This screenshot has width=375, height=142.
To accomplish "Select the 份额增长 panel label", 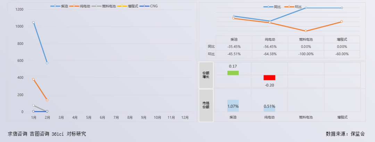I will pos(206,75).
